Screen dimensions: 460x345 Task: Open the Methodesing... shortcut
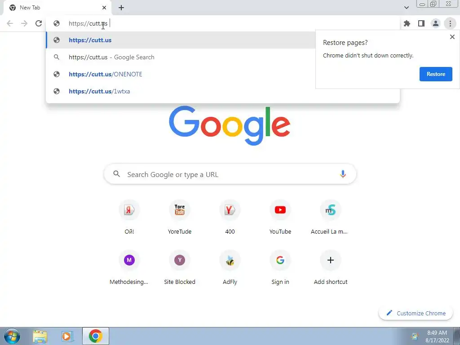[129, 268]
